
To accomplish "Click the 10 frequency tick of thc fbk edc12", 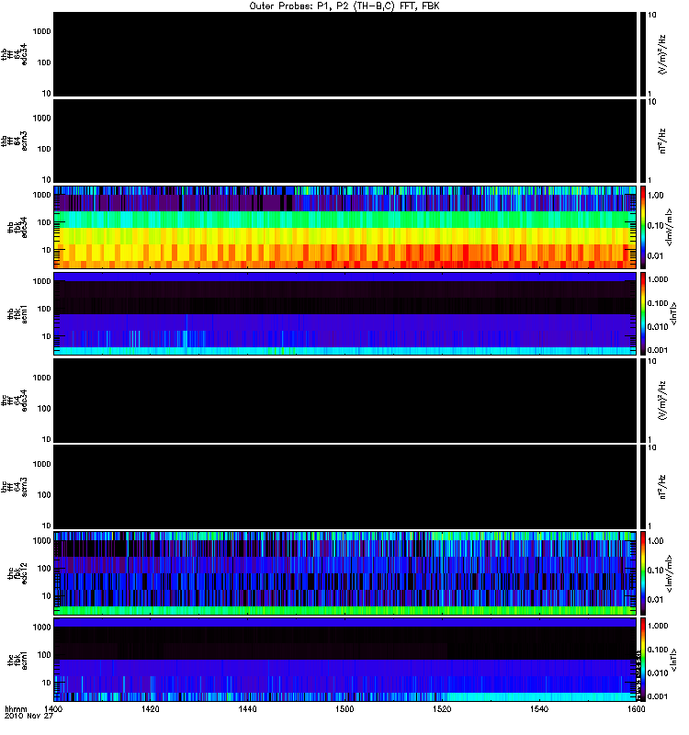I will point(47,595).
